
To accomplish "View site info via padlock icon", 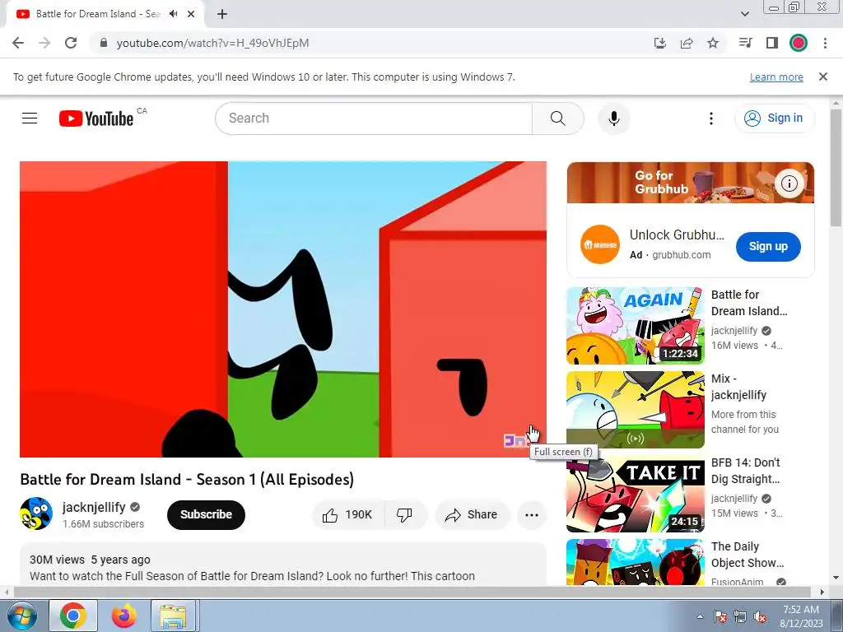I will 103,43.
